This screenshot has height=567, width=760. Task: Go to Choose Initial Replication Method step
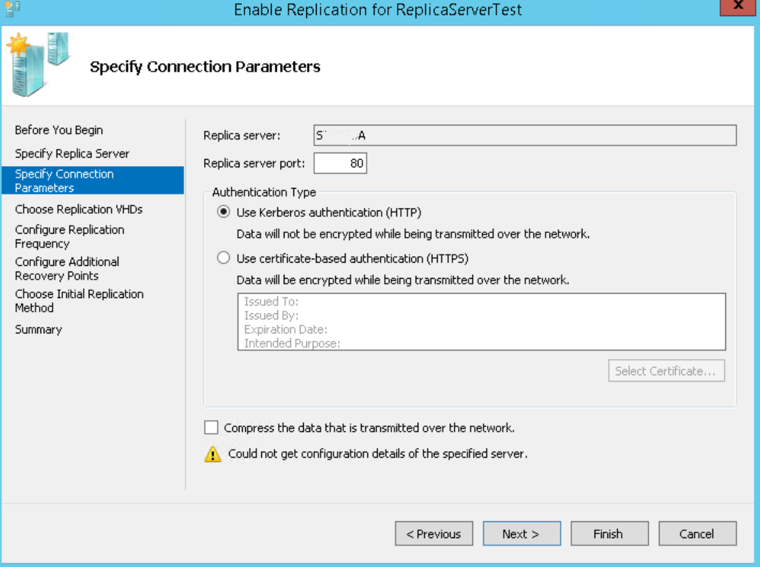tap(79, 301)
